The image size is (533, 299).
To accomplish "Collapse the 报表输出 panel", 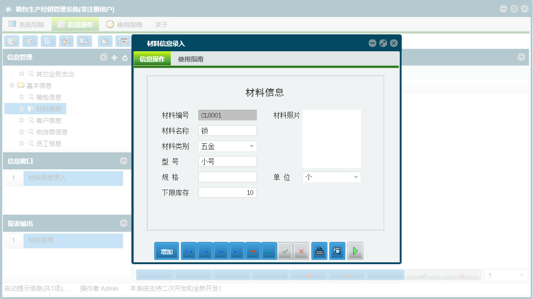I will pyautogui.click(x=123, y=223).
